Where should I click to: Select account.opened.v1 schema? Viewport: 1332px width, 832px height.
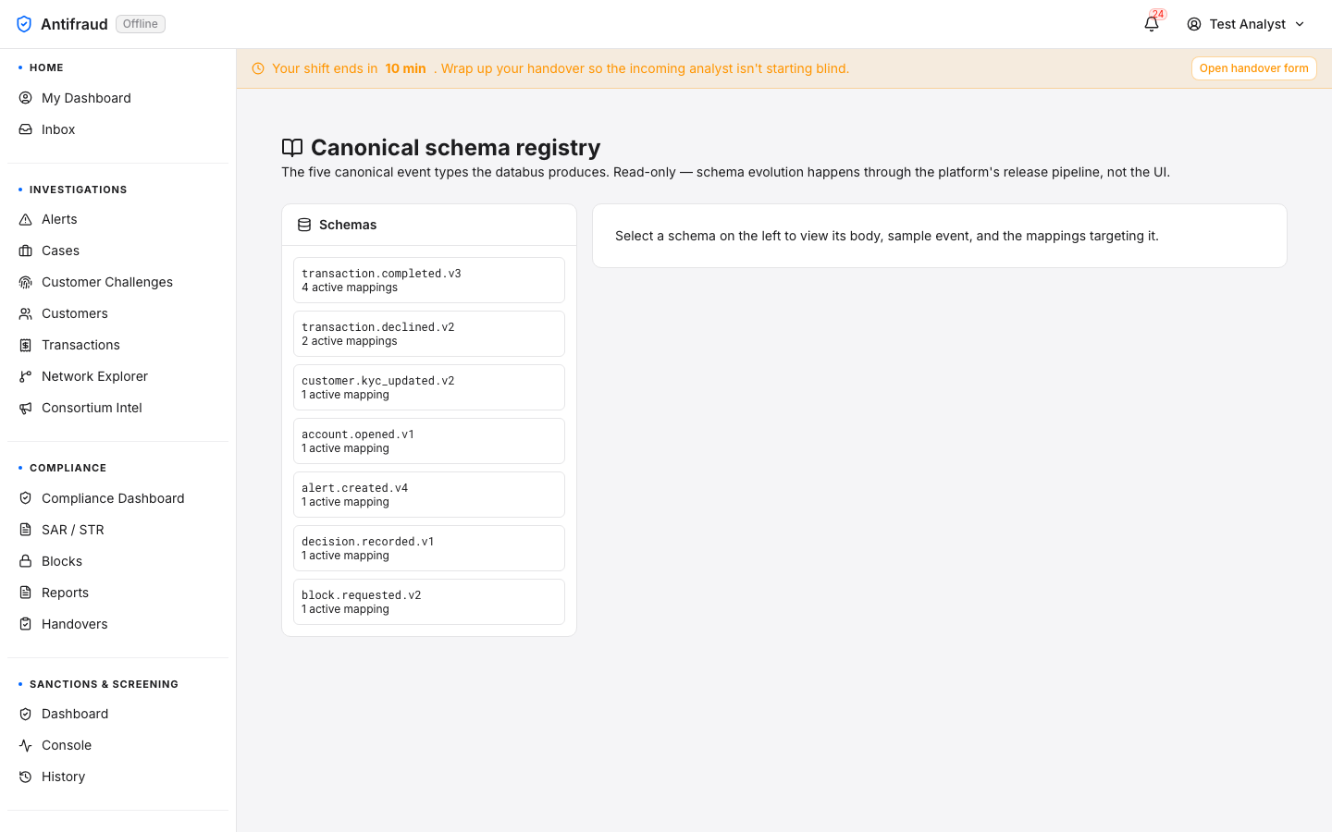(x=429, y=441)
